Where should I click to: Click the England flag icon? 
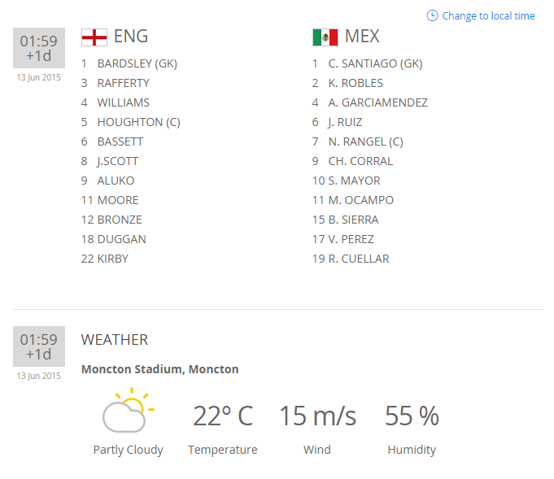click(x=94, y=37)
